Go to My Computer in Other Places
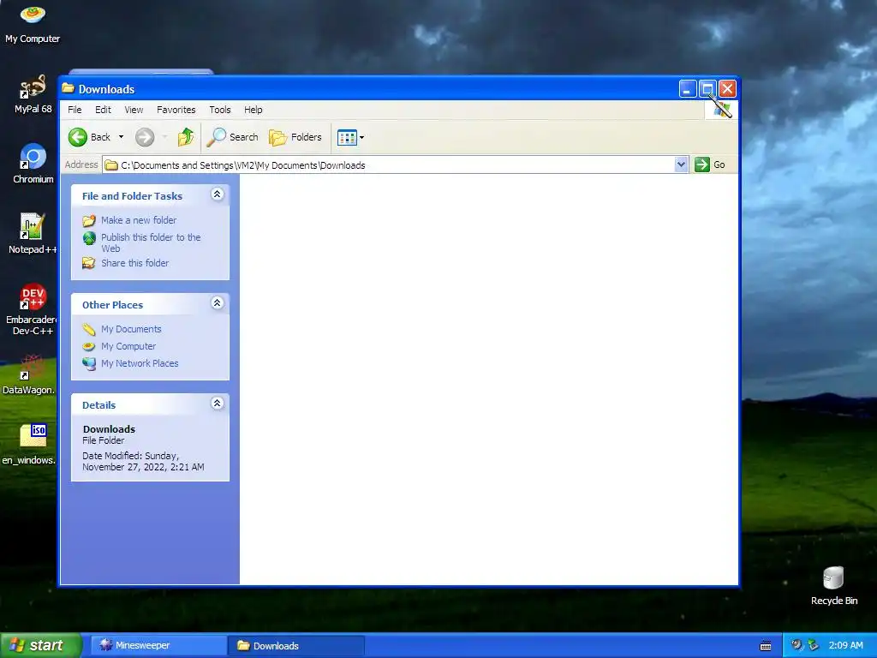Viewport: 877px width, 658px height. pos(128,346)
